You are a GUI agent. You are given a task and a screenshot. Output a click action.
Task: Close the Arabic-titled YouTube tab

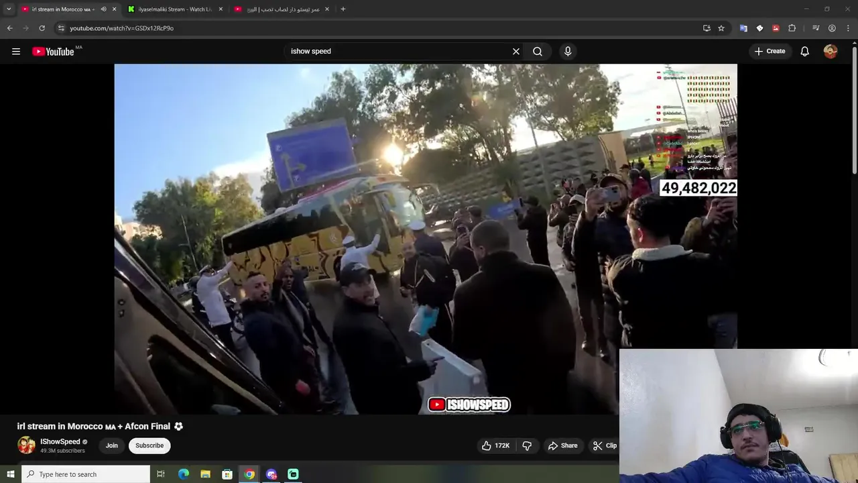327,9
